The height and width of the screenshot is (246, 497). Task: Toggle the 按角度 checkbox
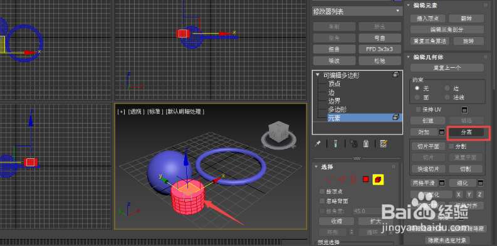322,211
